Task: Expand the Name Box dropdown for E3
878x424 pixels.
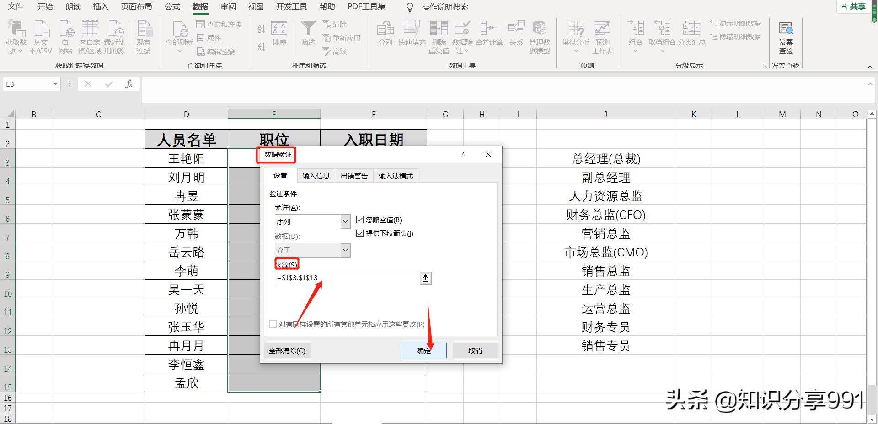Action: (x=55, y=84)
